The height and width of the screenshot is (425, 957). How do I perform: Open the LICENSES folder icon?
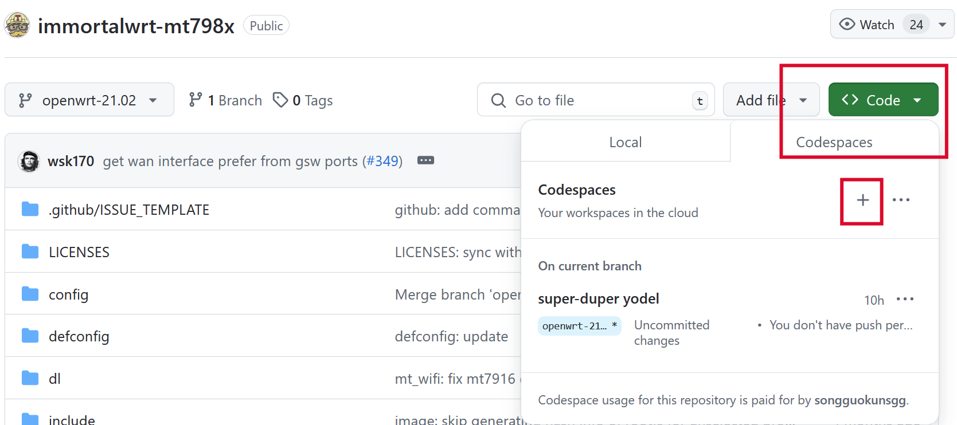coord(30,251)
